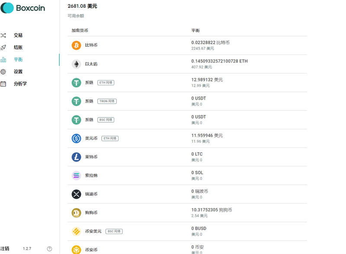Click the version number 1.2.7

tap(27, 249)
